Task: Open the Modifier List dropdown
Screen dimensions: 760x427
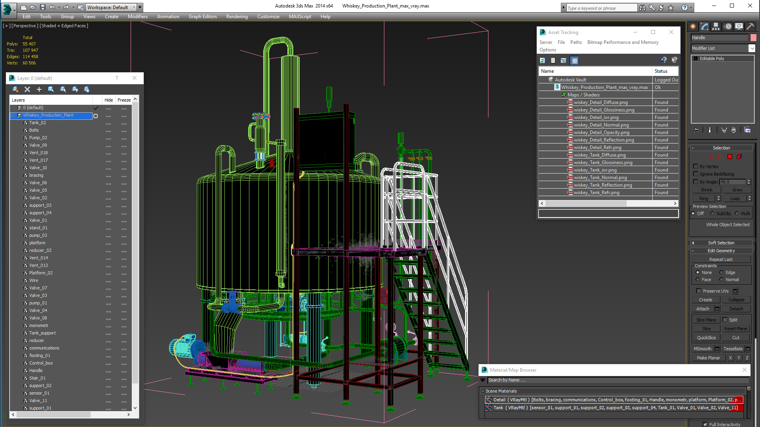Action: click(x=752, y=48)
